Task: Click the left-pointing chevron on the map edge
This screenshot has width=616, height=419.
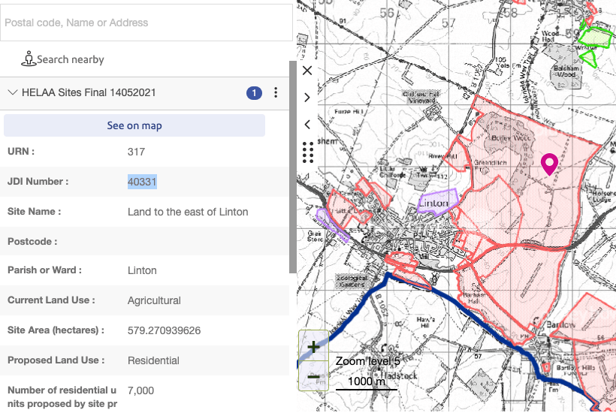Action: click(x=306, y=125)
